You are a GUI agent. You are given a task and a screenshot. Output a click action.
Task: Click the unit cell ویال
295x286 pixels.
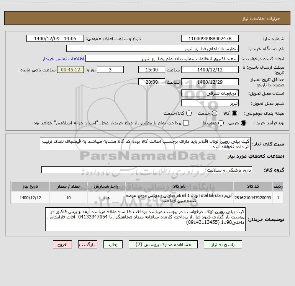coord(106,198)
